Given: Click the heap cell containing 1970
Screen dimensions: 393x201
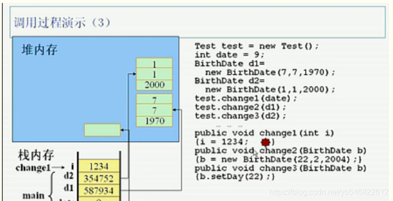Looking at the screenshot, I should [x=154, y=121].
